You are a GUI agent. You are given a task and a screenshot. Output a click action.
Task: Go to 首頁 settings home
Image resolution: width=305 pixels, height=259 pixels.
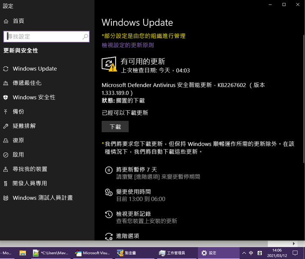coord(19,21)
